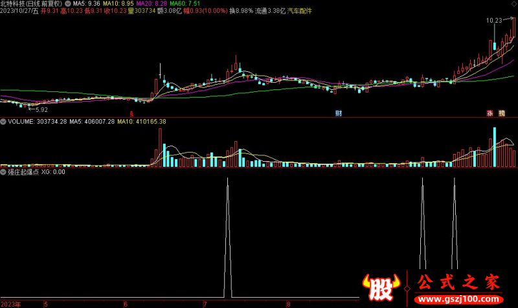Click the MA5: 9.36 label
Image resolution: width=518 pixels, height=308 pixels.
click(86, 4)
